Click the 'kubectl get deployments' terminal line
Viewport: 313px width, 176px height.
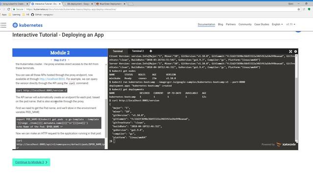tap(127, 89)
